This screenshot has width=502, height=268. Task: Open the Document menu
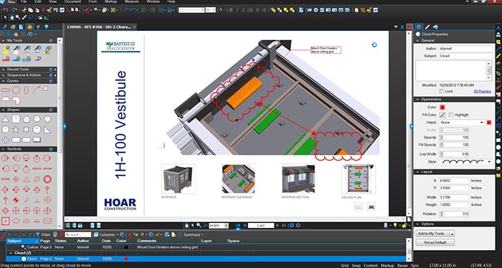click(72, 1)
